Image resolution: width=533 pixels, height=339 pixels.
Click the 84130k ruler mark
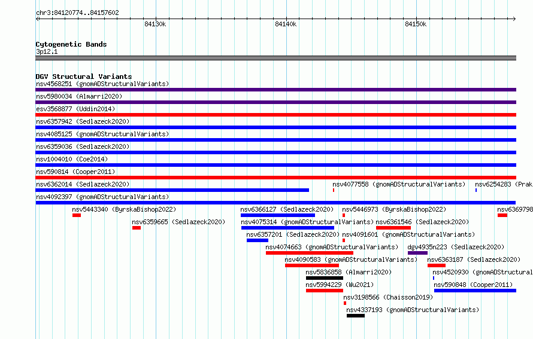[x=155, y=24]
